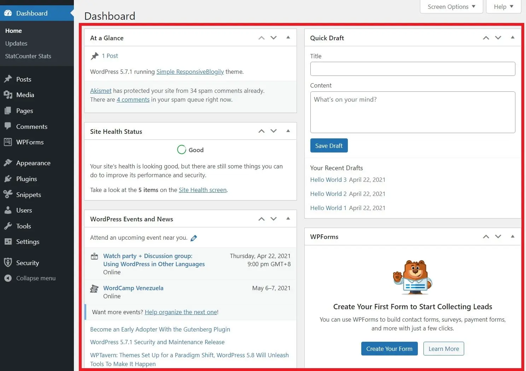The width and height of the screenshot is (526, 371).
Task: Open the Hello World 3 draft
Action: pyautogui.click(x=328, y=180)
